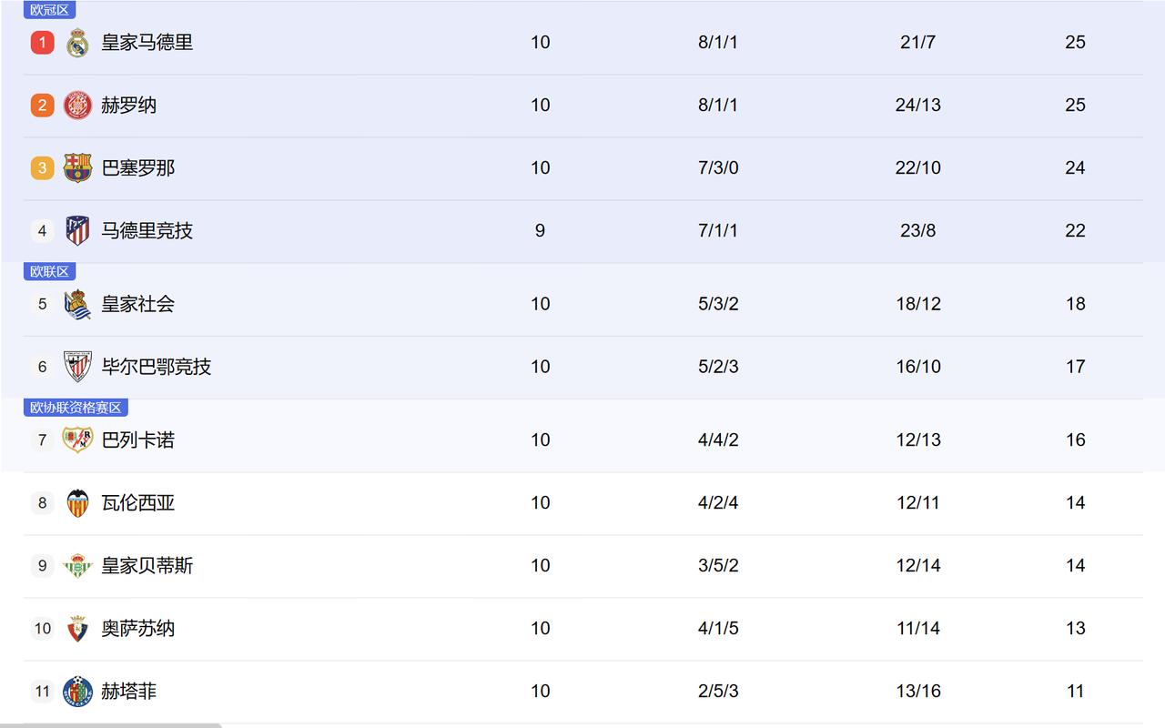Click the 欧联区 zone label
1165x728 pixels.
(49, 271)
